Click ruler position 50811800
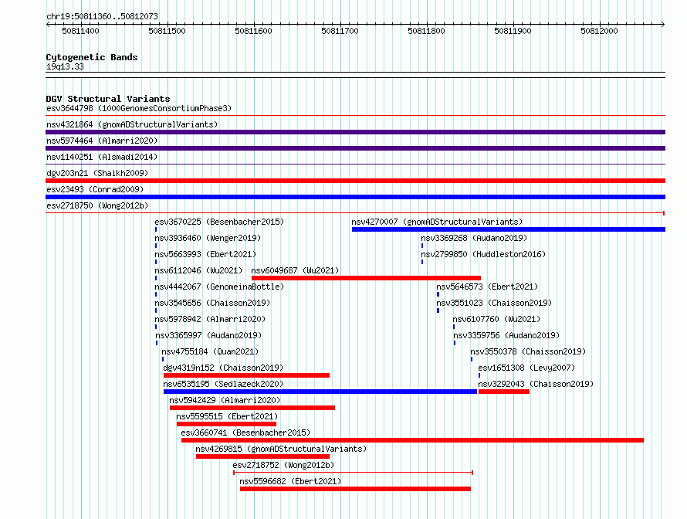 426,31
